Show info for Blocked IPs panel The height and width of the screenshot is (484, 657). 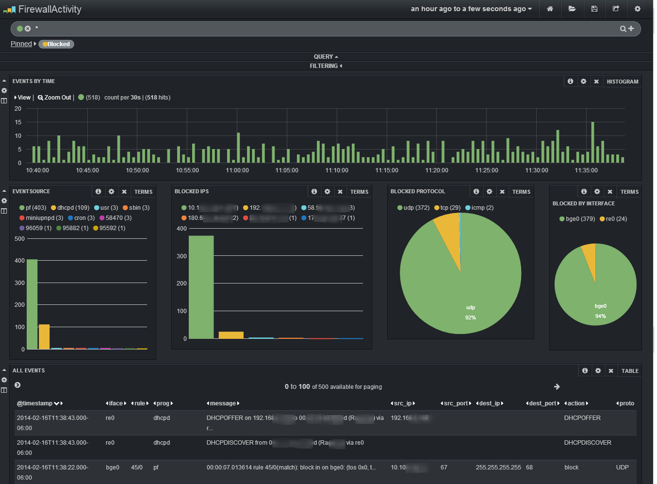point(314,192)
